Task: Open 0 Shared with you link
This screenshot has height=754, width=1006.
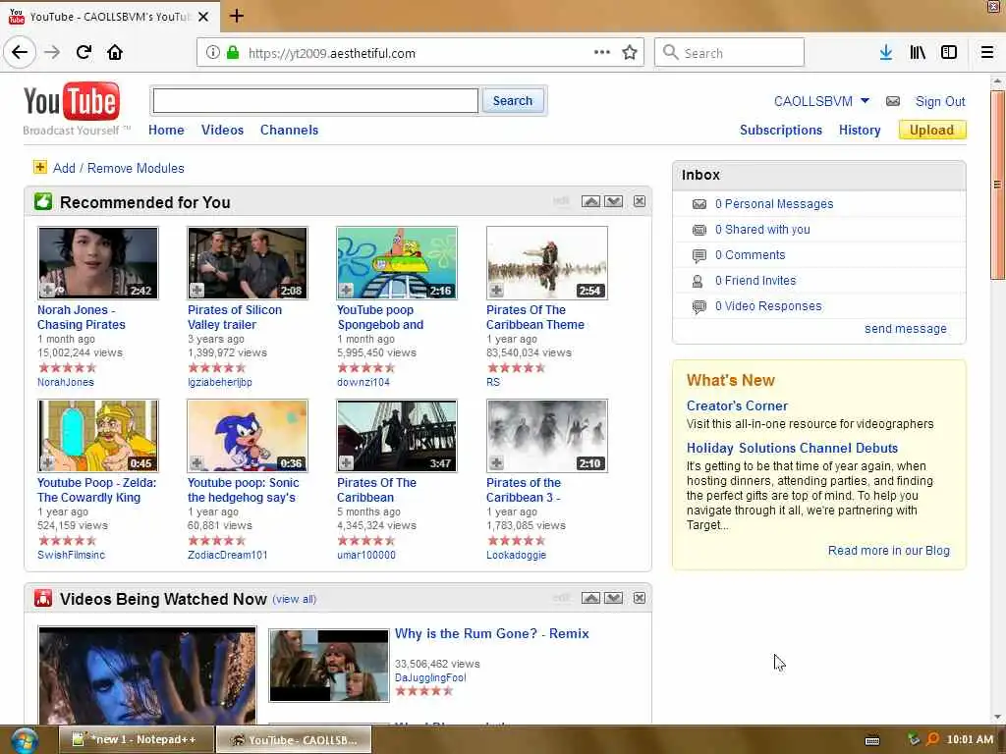Action: [x=762, y=230]
